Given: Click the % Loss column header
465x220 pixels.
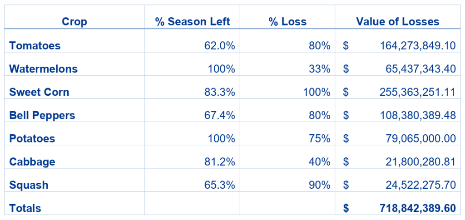Looking at the screenshot, I should (x=287, y=22).
